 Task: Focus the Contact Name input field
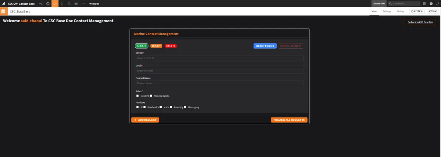(219, 83)
